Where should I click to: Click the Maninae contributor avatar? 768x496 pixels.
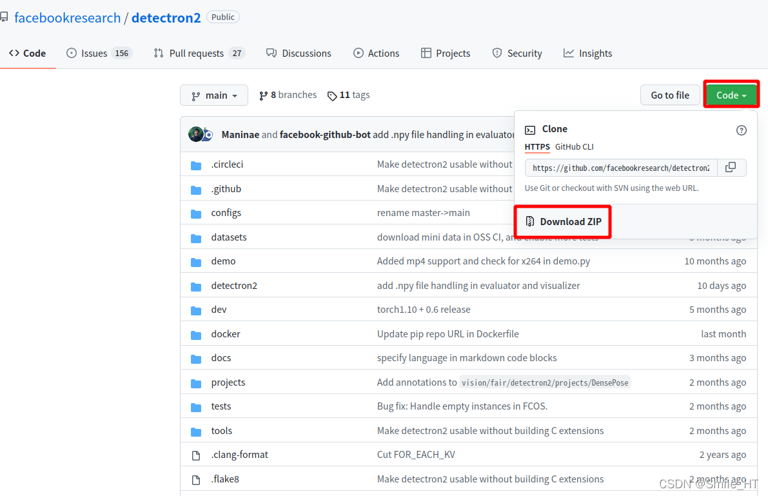click(196, 134)
